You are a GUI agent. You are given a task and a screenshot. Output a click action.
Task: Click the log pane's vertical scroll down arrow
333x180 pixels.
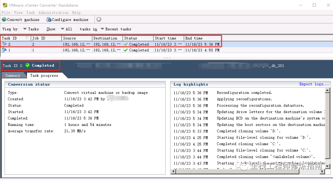(x=327, y=166)
